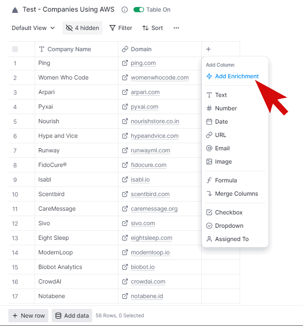
Task: Click external link icon beside biobot.io
Action: tap(125, 267)
